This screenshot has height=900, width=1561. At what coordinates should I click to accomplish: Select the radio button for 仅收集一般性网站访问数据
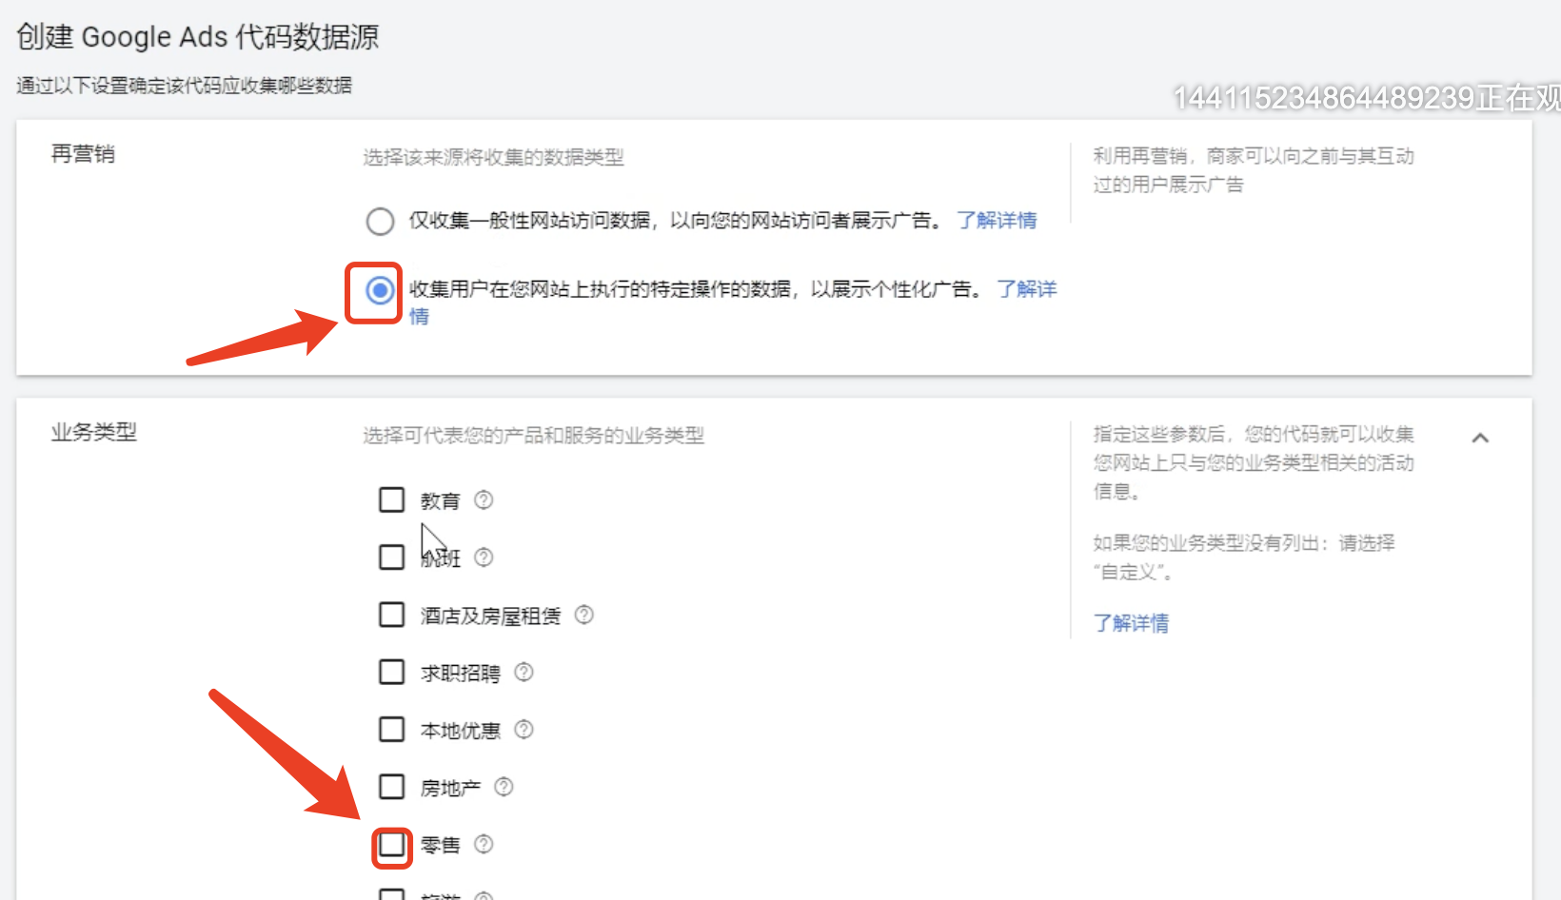pyautogui.click(x=380, y=220)
